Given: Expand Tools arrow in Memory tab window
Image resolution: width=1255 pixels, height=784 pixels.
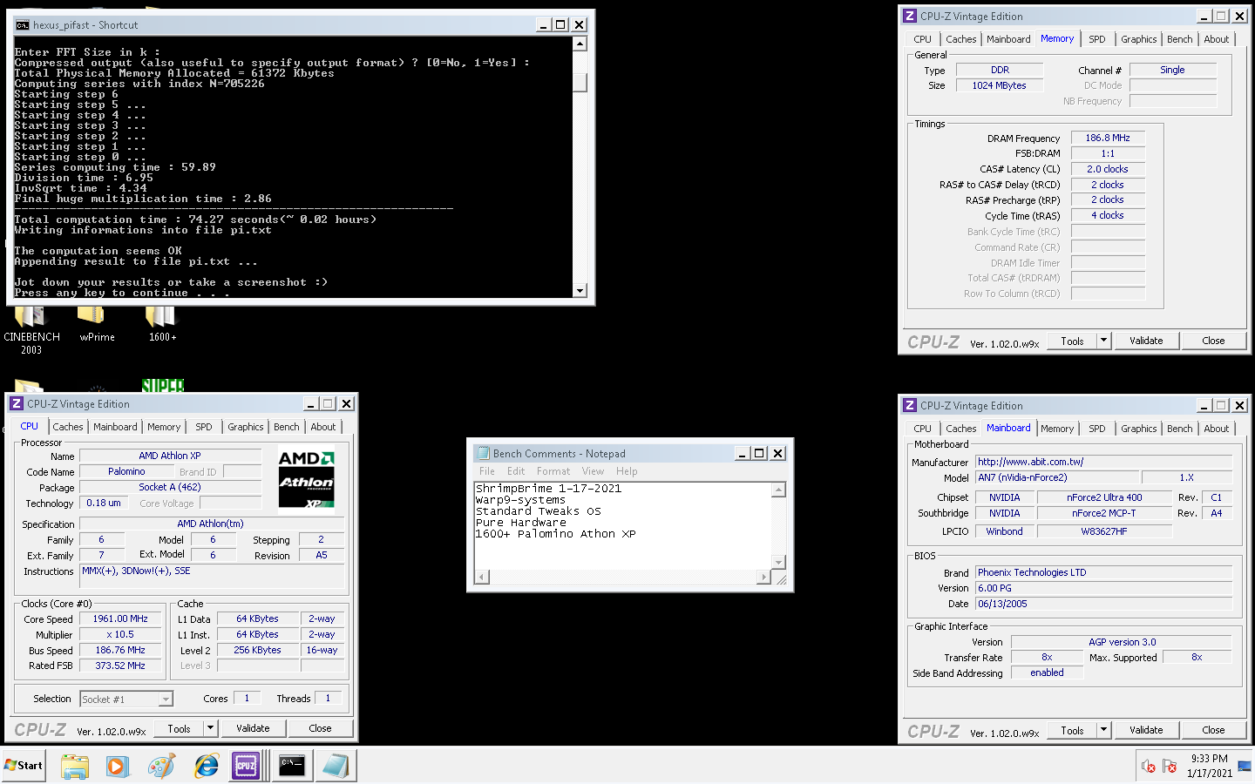Looking at the screenshot, I should point(1103,341).
